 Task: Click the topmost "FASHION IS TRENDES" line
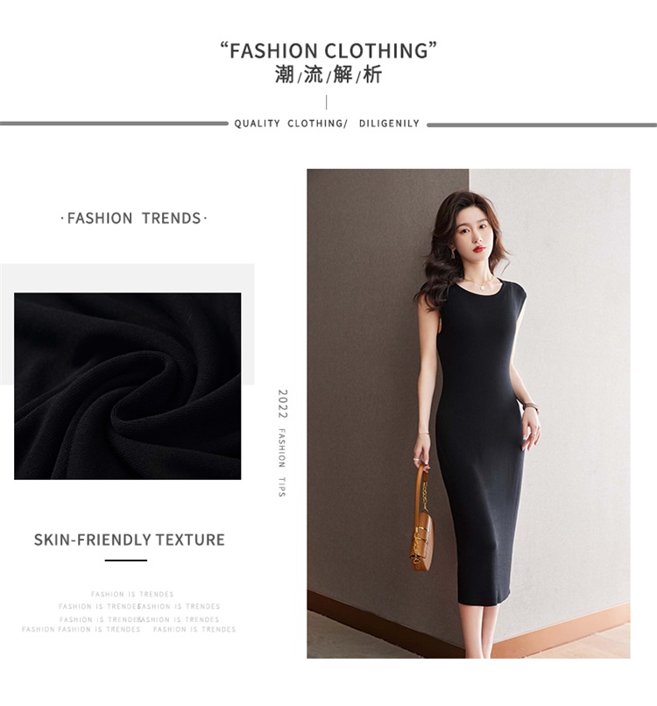[x=132, y=595]
